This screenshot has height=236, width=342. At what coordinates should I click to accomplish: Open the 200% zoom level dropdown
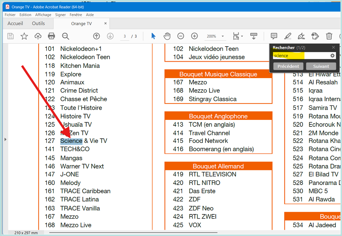pos(223,36)
